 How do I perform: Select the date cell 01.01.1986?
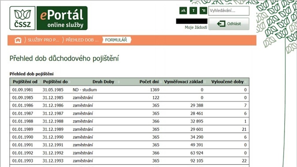tap(22, 105)
